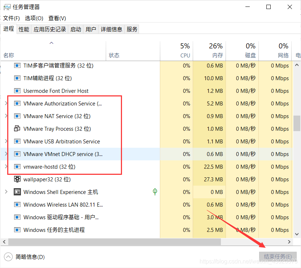Click the 结束任务(E) button
Image resolution: width=301 pixels, height=268 pixels.
(x=278, y=257)
